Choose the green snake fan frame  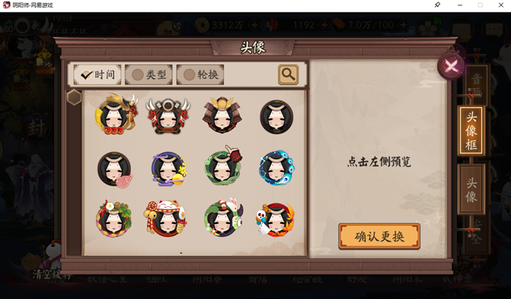point(223,166)
